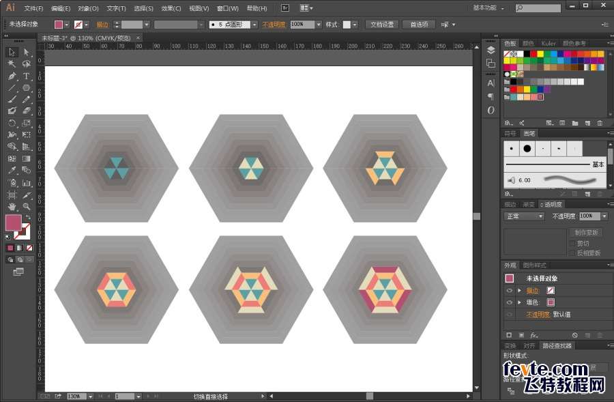The height and width of the screenshot is (402, 614).
Task: Select the Pen tool
Action: click(12, 76)
